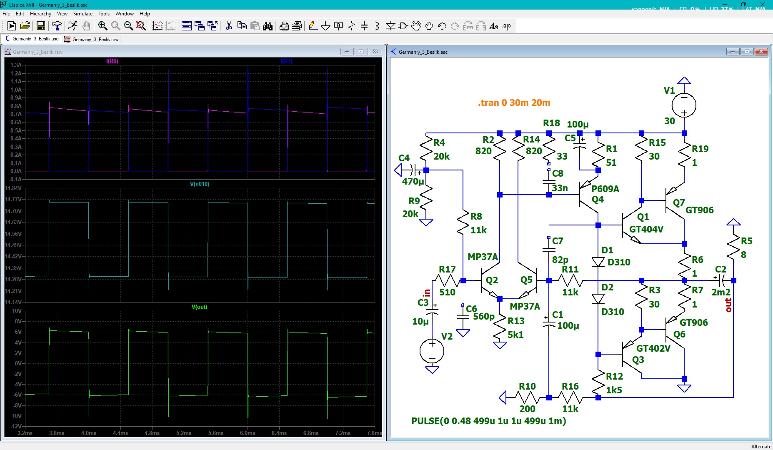
Task: Open the Simulate menu
Action: tap(83, 14)
